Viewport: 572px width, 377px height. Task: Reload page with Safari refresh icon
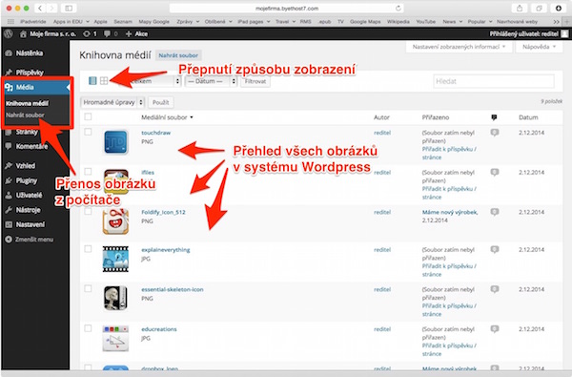(x=398, y=8)
